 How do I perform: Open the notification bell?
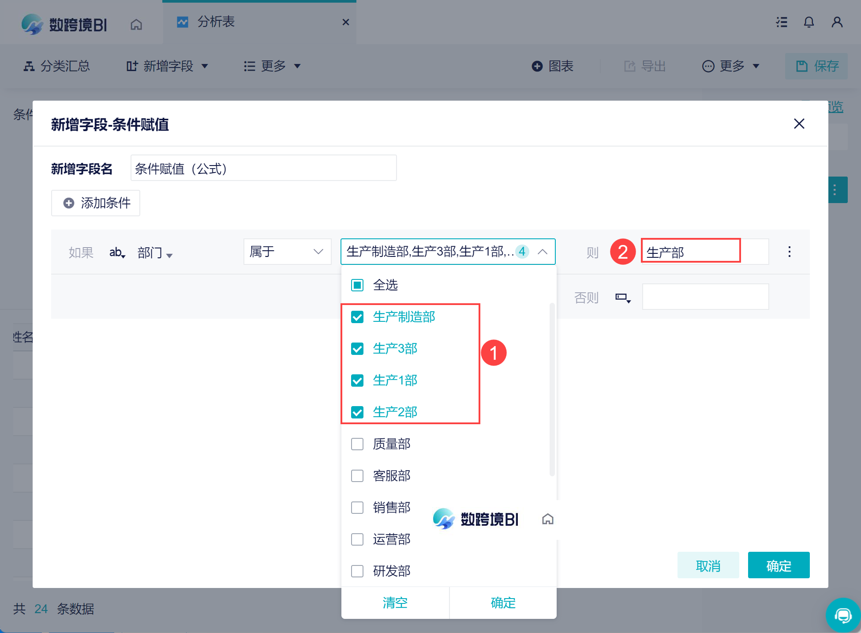(809, 22)
